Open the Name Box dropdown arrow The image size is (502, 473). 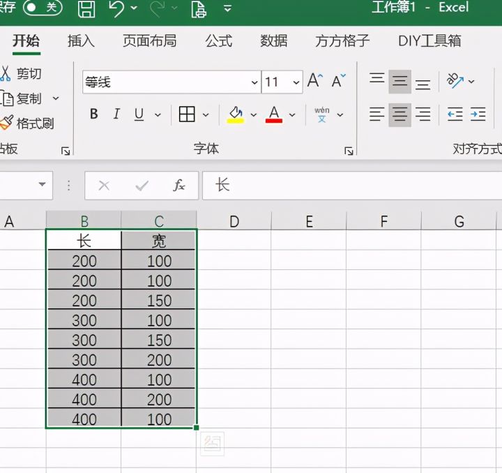click(x=42, y=184)
